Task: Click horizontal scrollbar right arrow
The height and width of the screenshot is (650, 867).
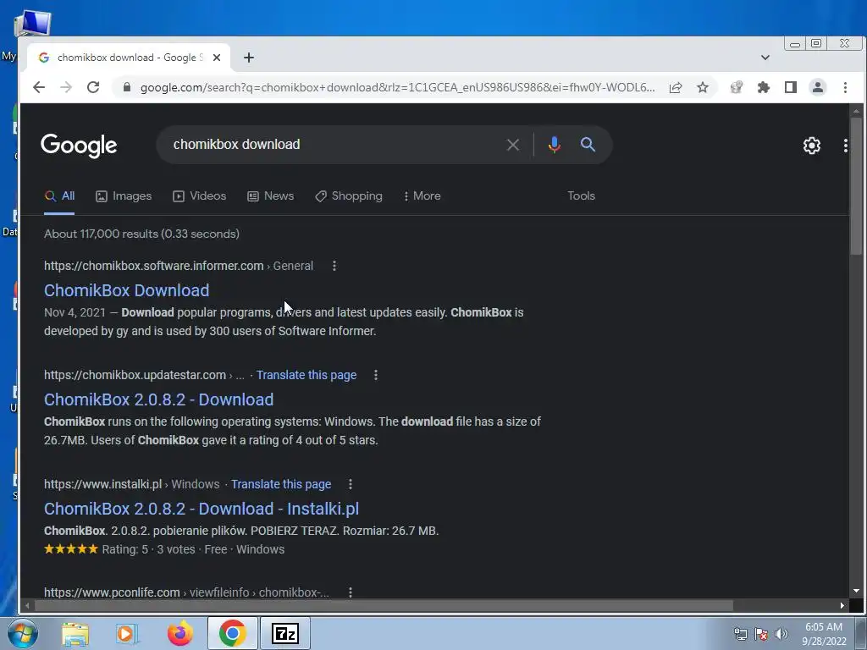Action: pos(842,605)
